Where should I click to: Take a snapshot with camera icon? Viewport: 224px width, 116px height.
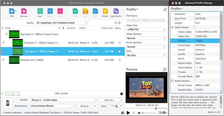(164, 113)
